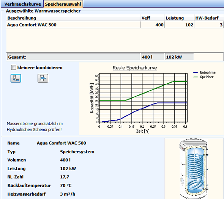Click the Gesamt total 400 l field

tap(152, 57)
